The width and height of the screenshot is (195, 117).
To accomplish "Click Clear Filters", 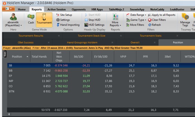I will [157, 20].
